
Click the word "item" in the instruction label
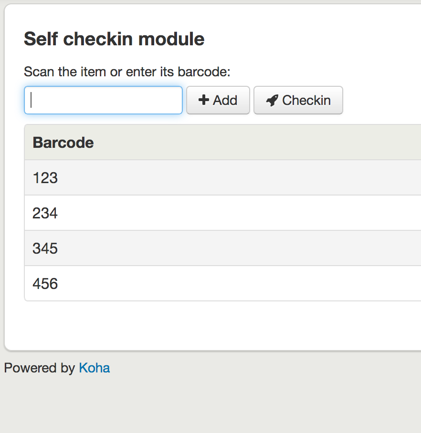(90, 72)
